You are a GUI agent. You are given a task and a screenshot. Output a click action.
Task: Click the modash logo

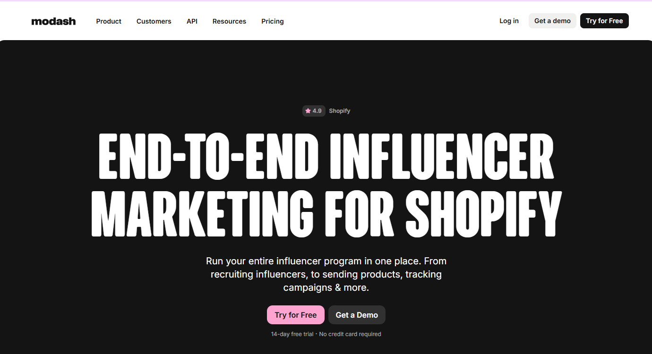pos(53,21)
